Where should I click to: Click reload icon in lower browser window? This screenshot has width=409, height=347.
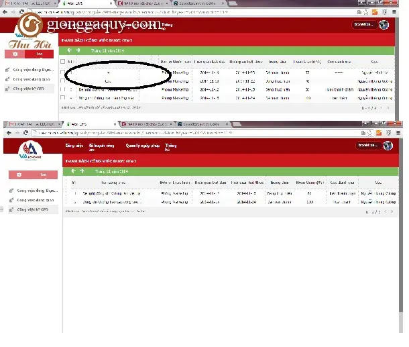pos(25,133)
